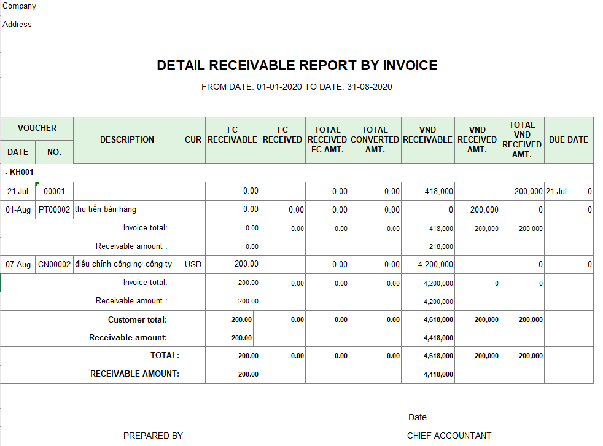The height and width of the screenshot is (446, 603).
Task: Select voucher number CN00002 cell
Action: tap(54, 265)
